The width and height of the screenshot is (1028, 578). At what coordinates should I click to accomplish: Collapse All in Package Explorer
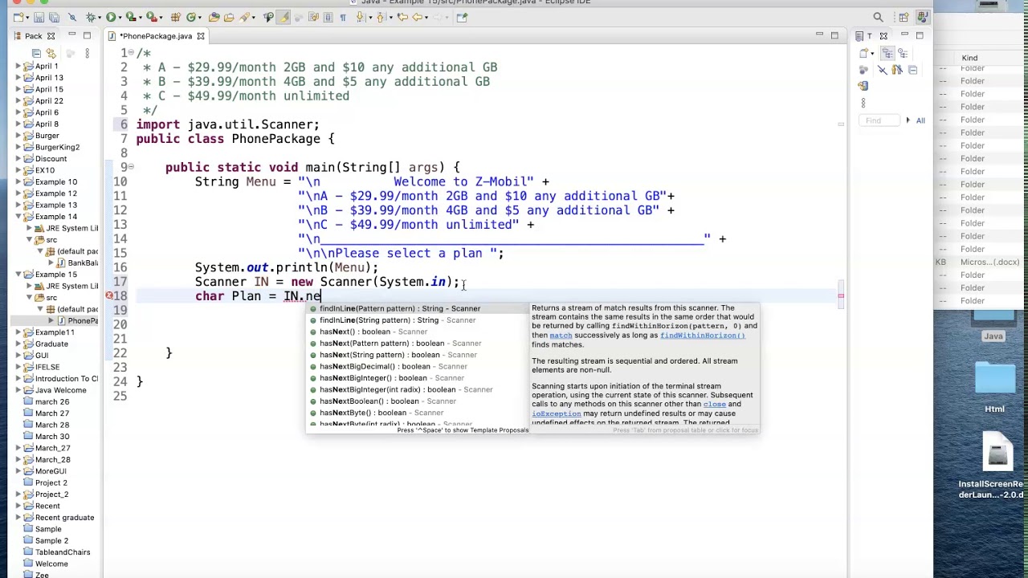[x=36, y=53]
